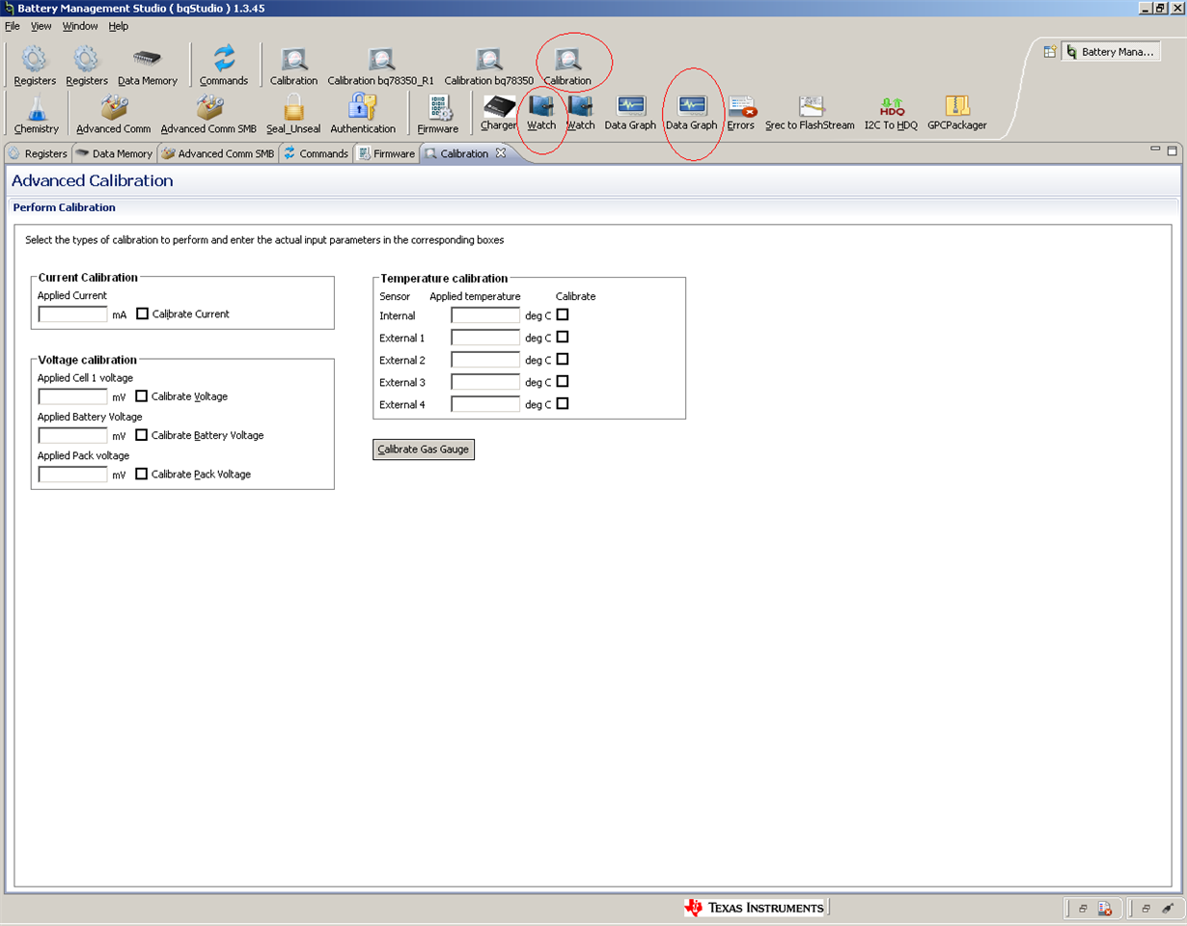Click the External 3 temperature field
This screenshot has width=1187, height=926.
tap(485, 382)
